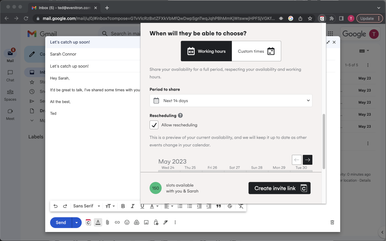
Task: Insert a link with the chain icon
Action: pyautogui.click(x=117, y=222)
